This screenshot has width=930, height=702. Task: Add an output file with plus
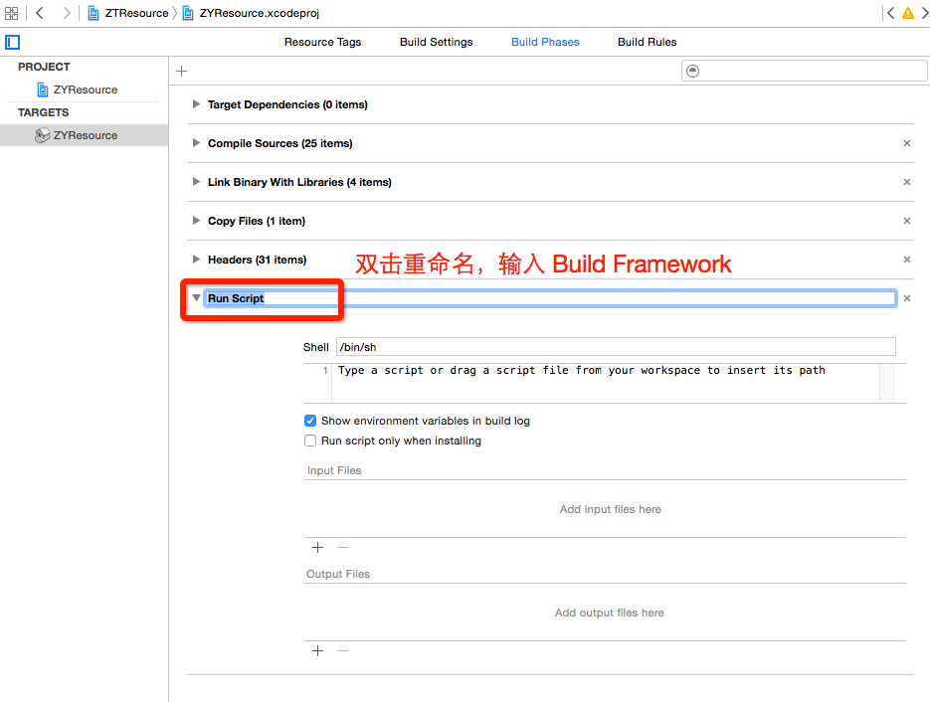pyautogui.click(x=318, y=651)
